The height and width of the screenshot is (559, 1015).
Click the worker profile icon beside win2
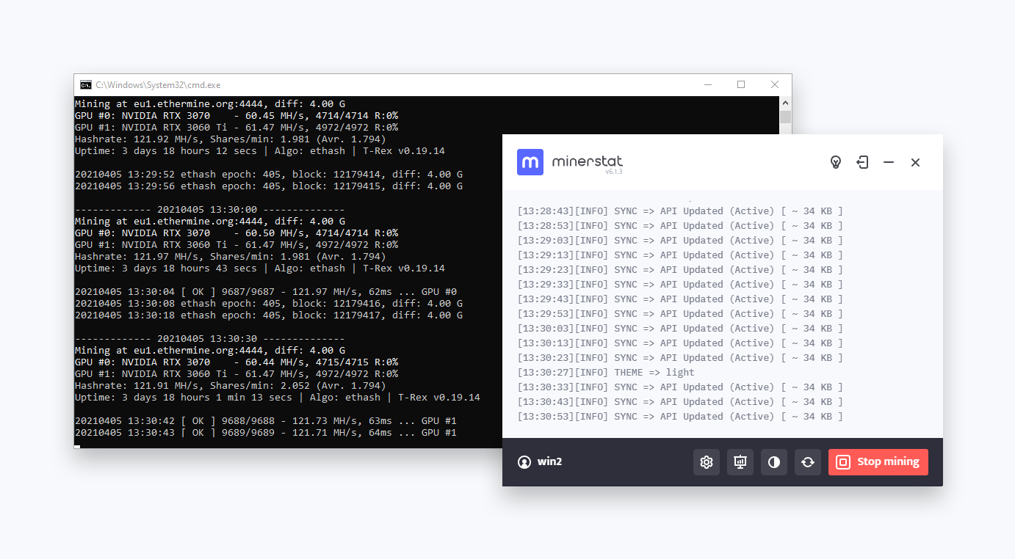click(x=524, y=462)
